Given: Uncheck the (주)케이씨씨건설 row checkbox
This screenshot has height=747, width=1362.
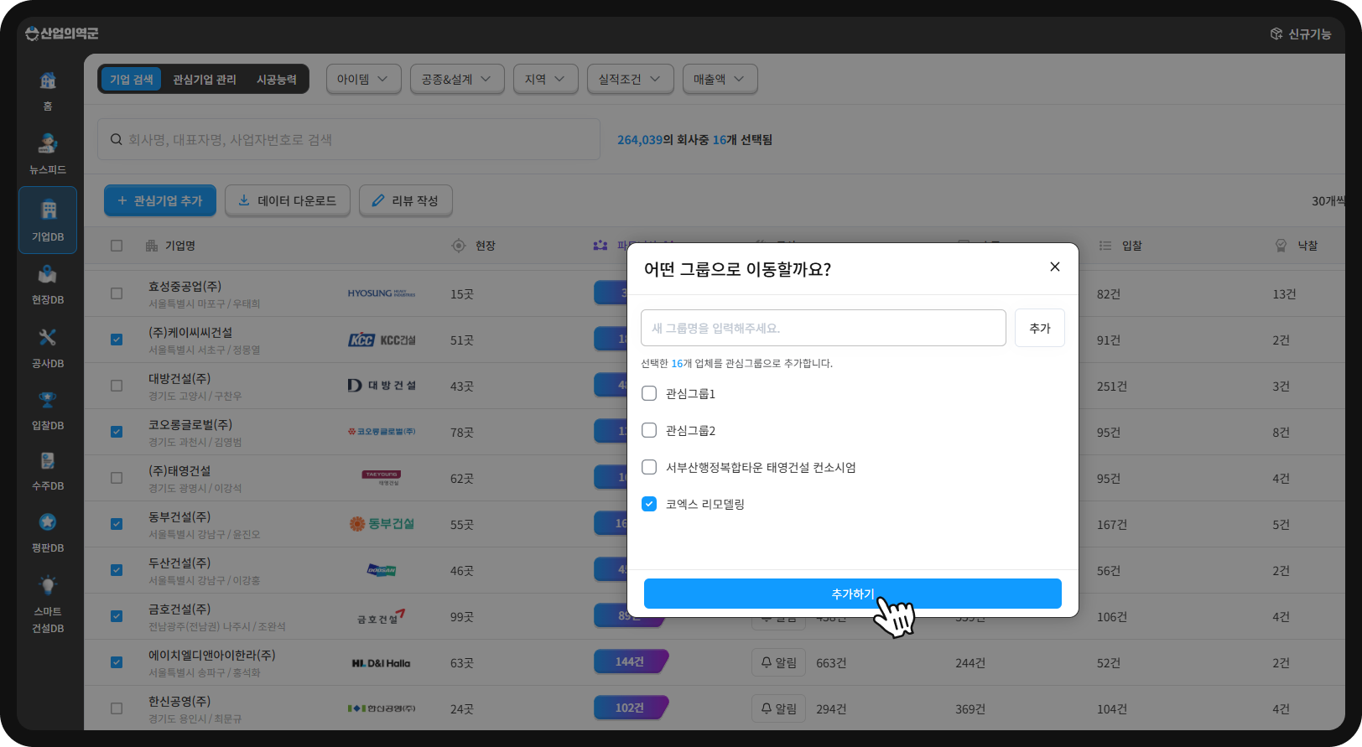Looking at the screenshot, I should point(117,340).
